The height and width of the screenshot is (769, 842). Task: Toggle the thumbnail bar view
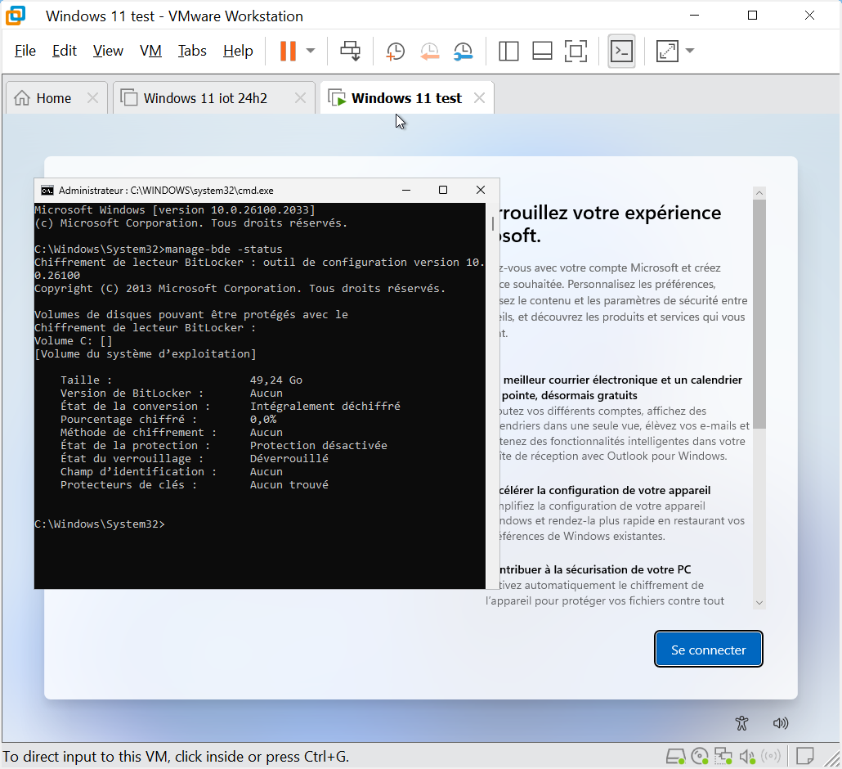(542, 51)
